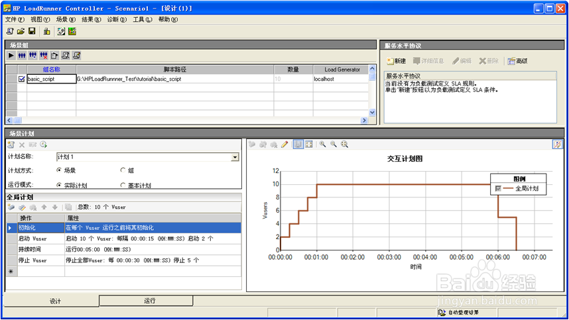Click the Add Action icon in global schedule toolbar
Viewport: 569px width, 320px height.
[x=11, y=207]
